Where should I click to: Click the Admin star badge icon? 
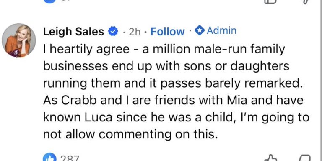click(x=200, y=30)
